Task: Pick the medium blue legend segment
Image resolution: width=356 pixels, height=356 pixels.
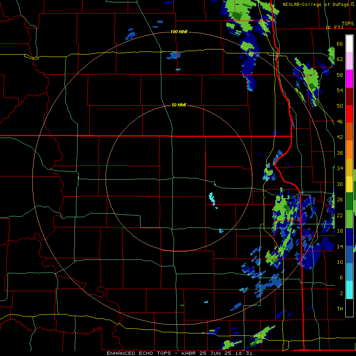Action: pos(349,255)
